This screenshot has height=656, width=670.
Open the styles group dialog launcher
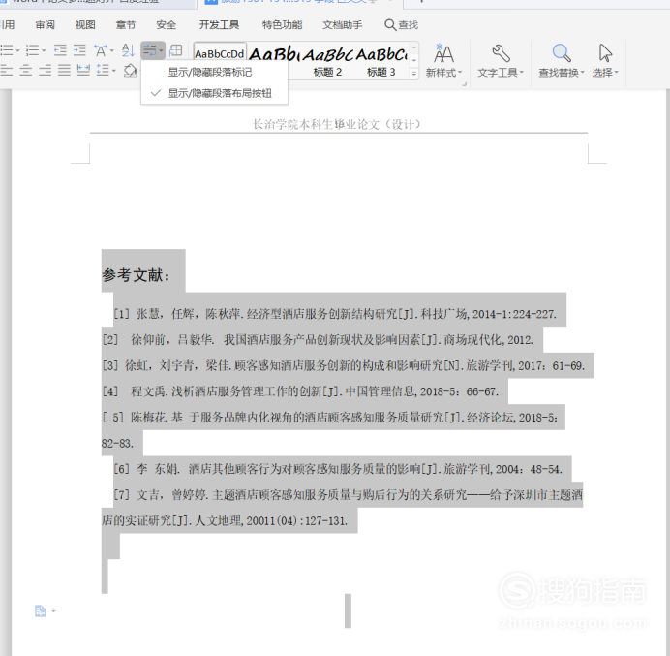tap(465, 84)
